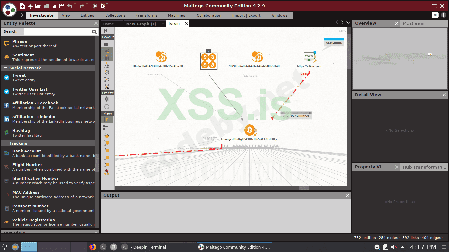Open the redo history dropdown arrow
Viewport: 449px width, 252px height.
tap(87, 5)
